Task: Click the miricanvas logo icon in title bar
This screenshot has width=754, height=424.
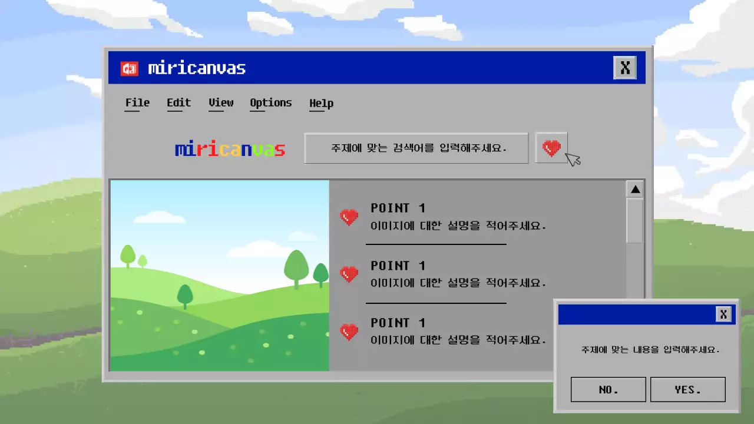Action: click(129, 67)
